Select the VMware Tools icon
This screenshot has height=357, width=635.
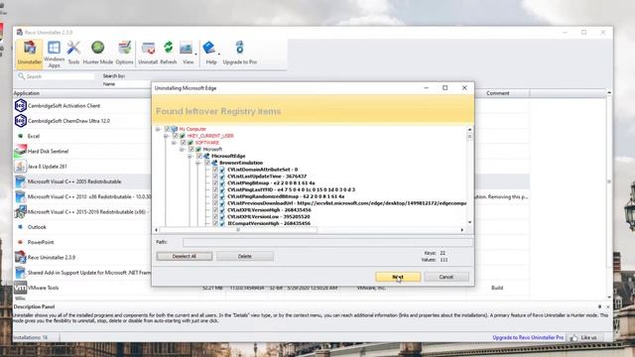20,288
